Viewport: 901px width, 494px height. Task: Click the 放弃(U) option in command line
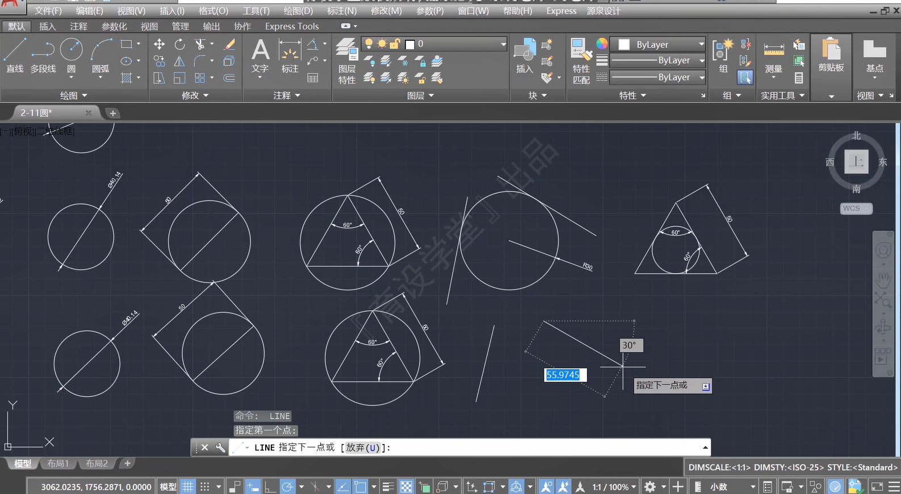363,447
